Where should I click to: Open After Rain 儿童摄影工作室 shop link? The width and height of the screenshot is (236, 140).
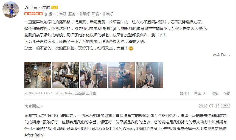tap(76, 93)
